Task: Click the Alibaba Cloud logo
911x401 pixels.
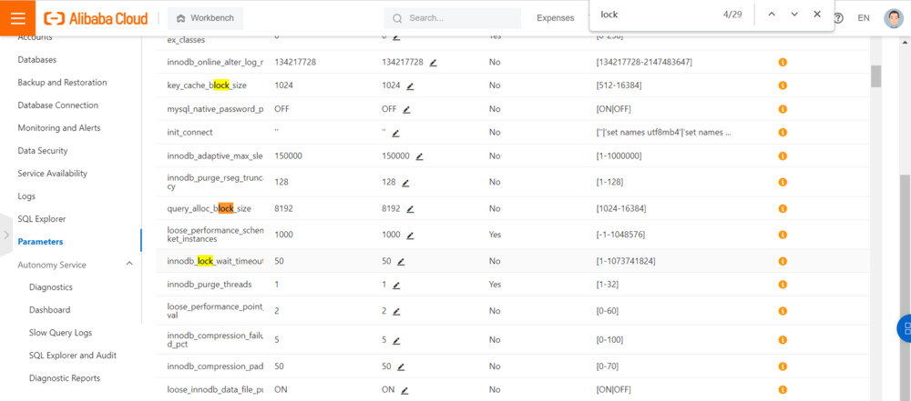Action: (x=96, y=18)
